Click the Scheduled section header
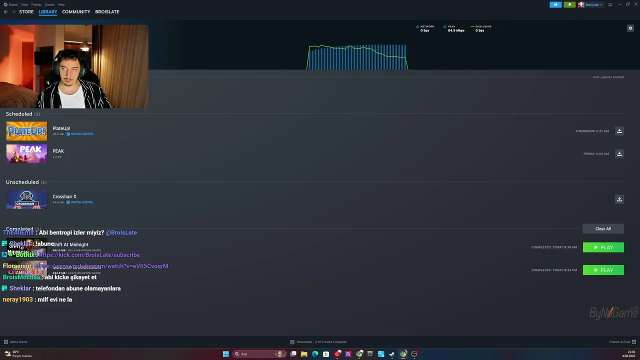640x360 pixels. click(x=23, y=114)
